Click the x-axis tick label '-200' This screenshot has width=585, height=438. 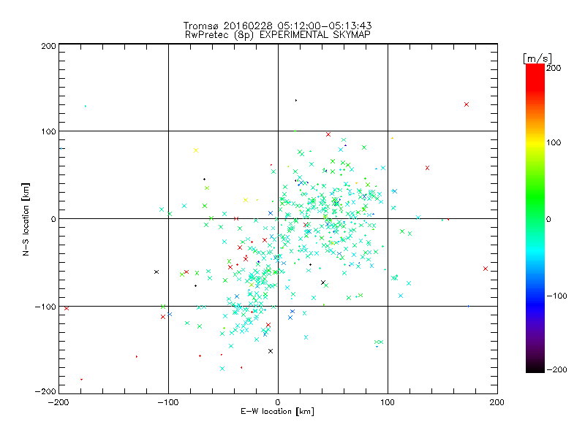(x=58, y=402)
